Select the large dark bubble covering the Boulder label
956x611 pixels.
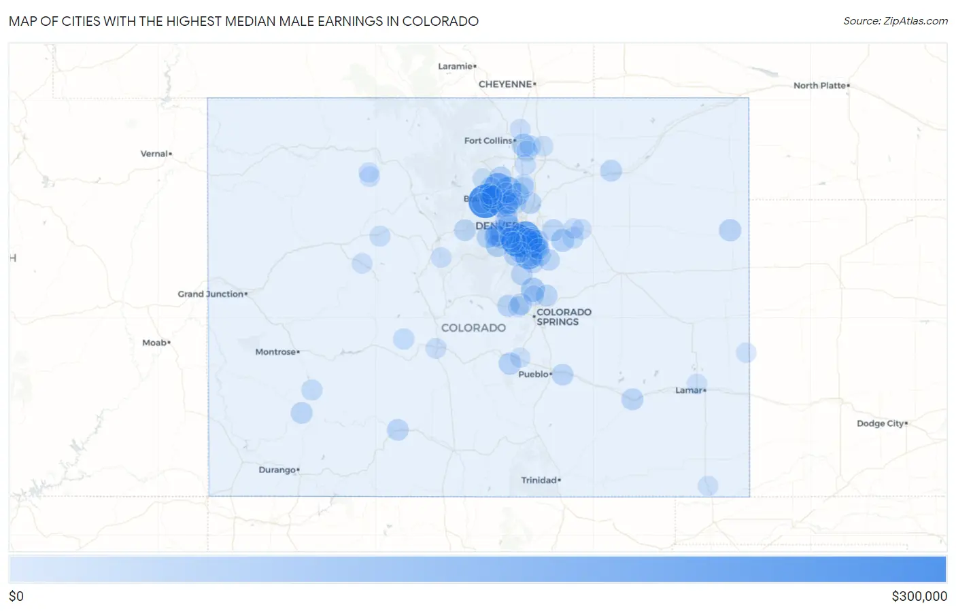[x=485, y=201]
